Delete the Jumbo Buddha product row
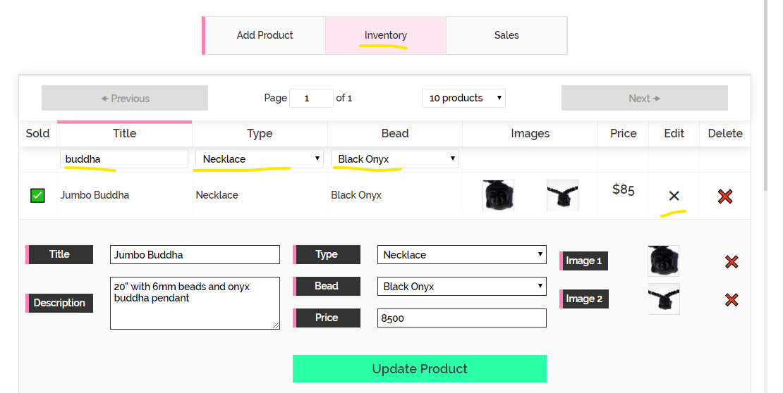The image size is (783, 393). (724, 196)
